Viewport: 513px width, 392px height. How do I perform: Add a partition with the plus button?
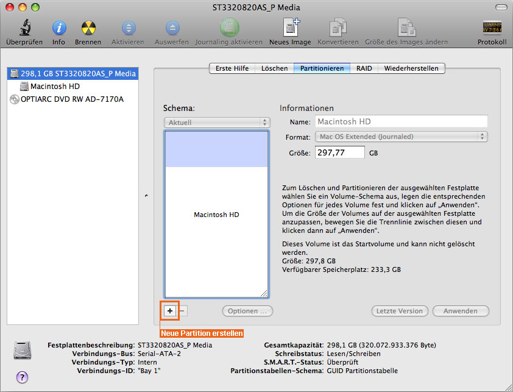(170, 311)
